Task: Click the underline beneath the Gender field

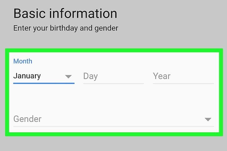Action: 113,126
